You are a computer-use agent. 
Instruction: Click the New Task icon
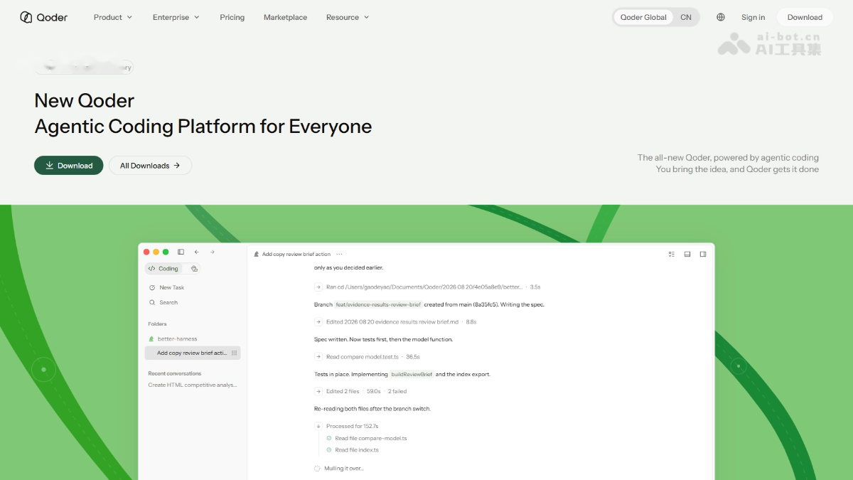coord(152,287)
